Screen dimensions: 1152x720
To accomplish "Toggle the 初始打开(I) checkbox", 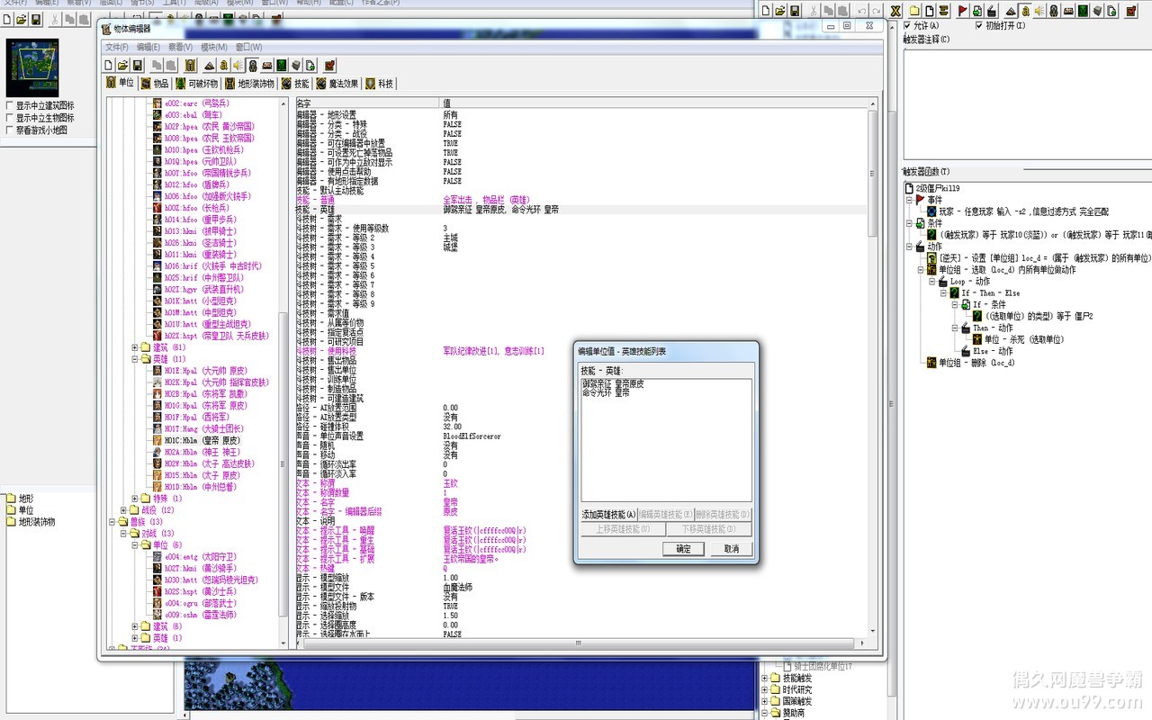I will [x=980, y=25].
